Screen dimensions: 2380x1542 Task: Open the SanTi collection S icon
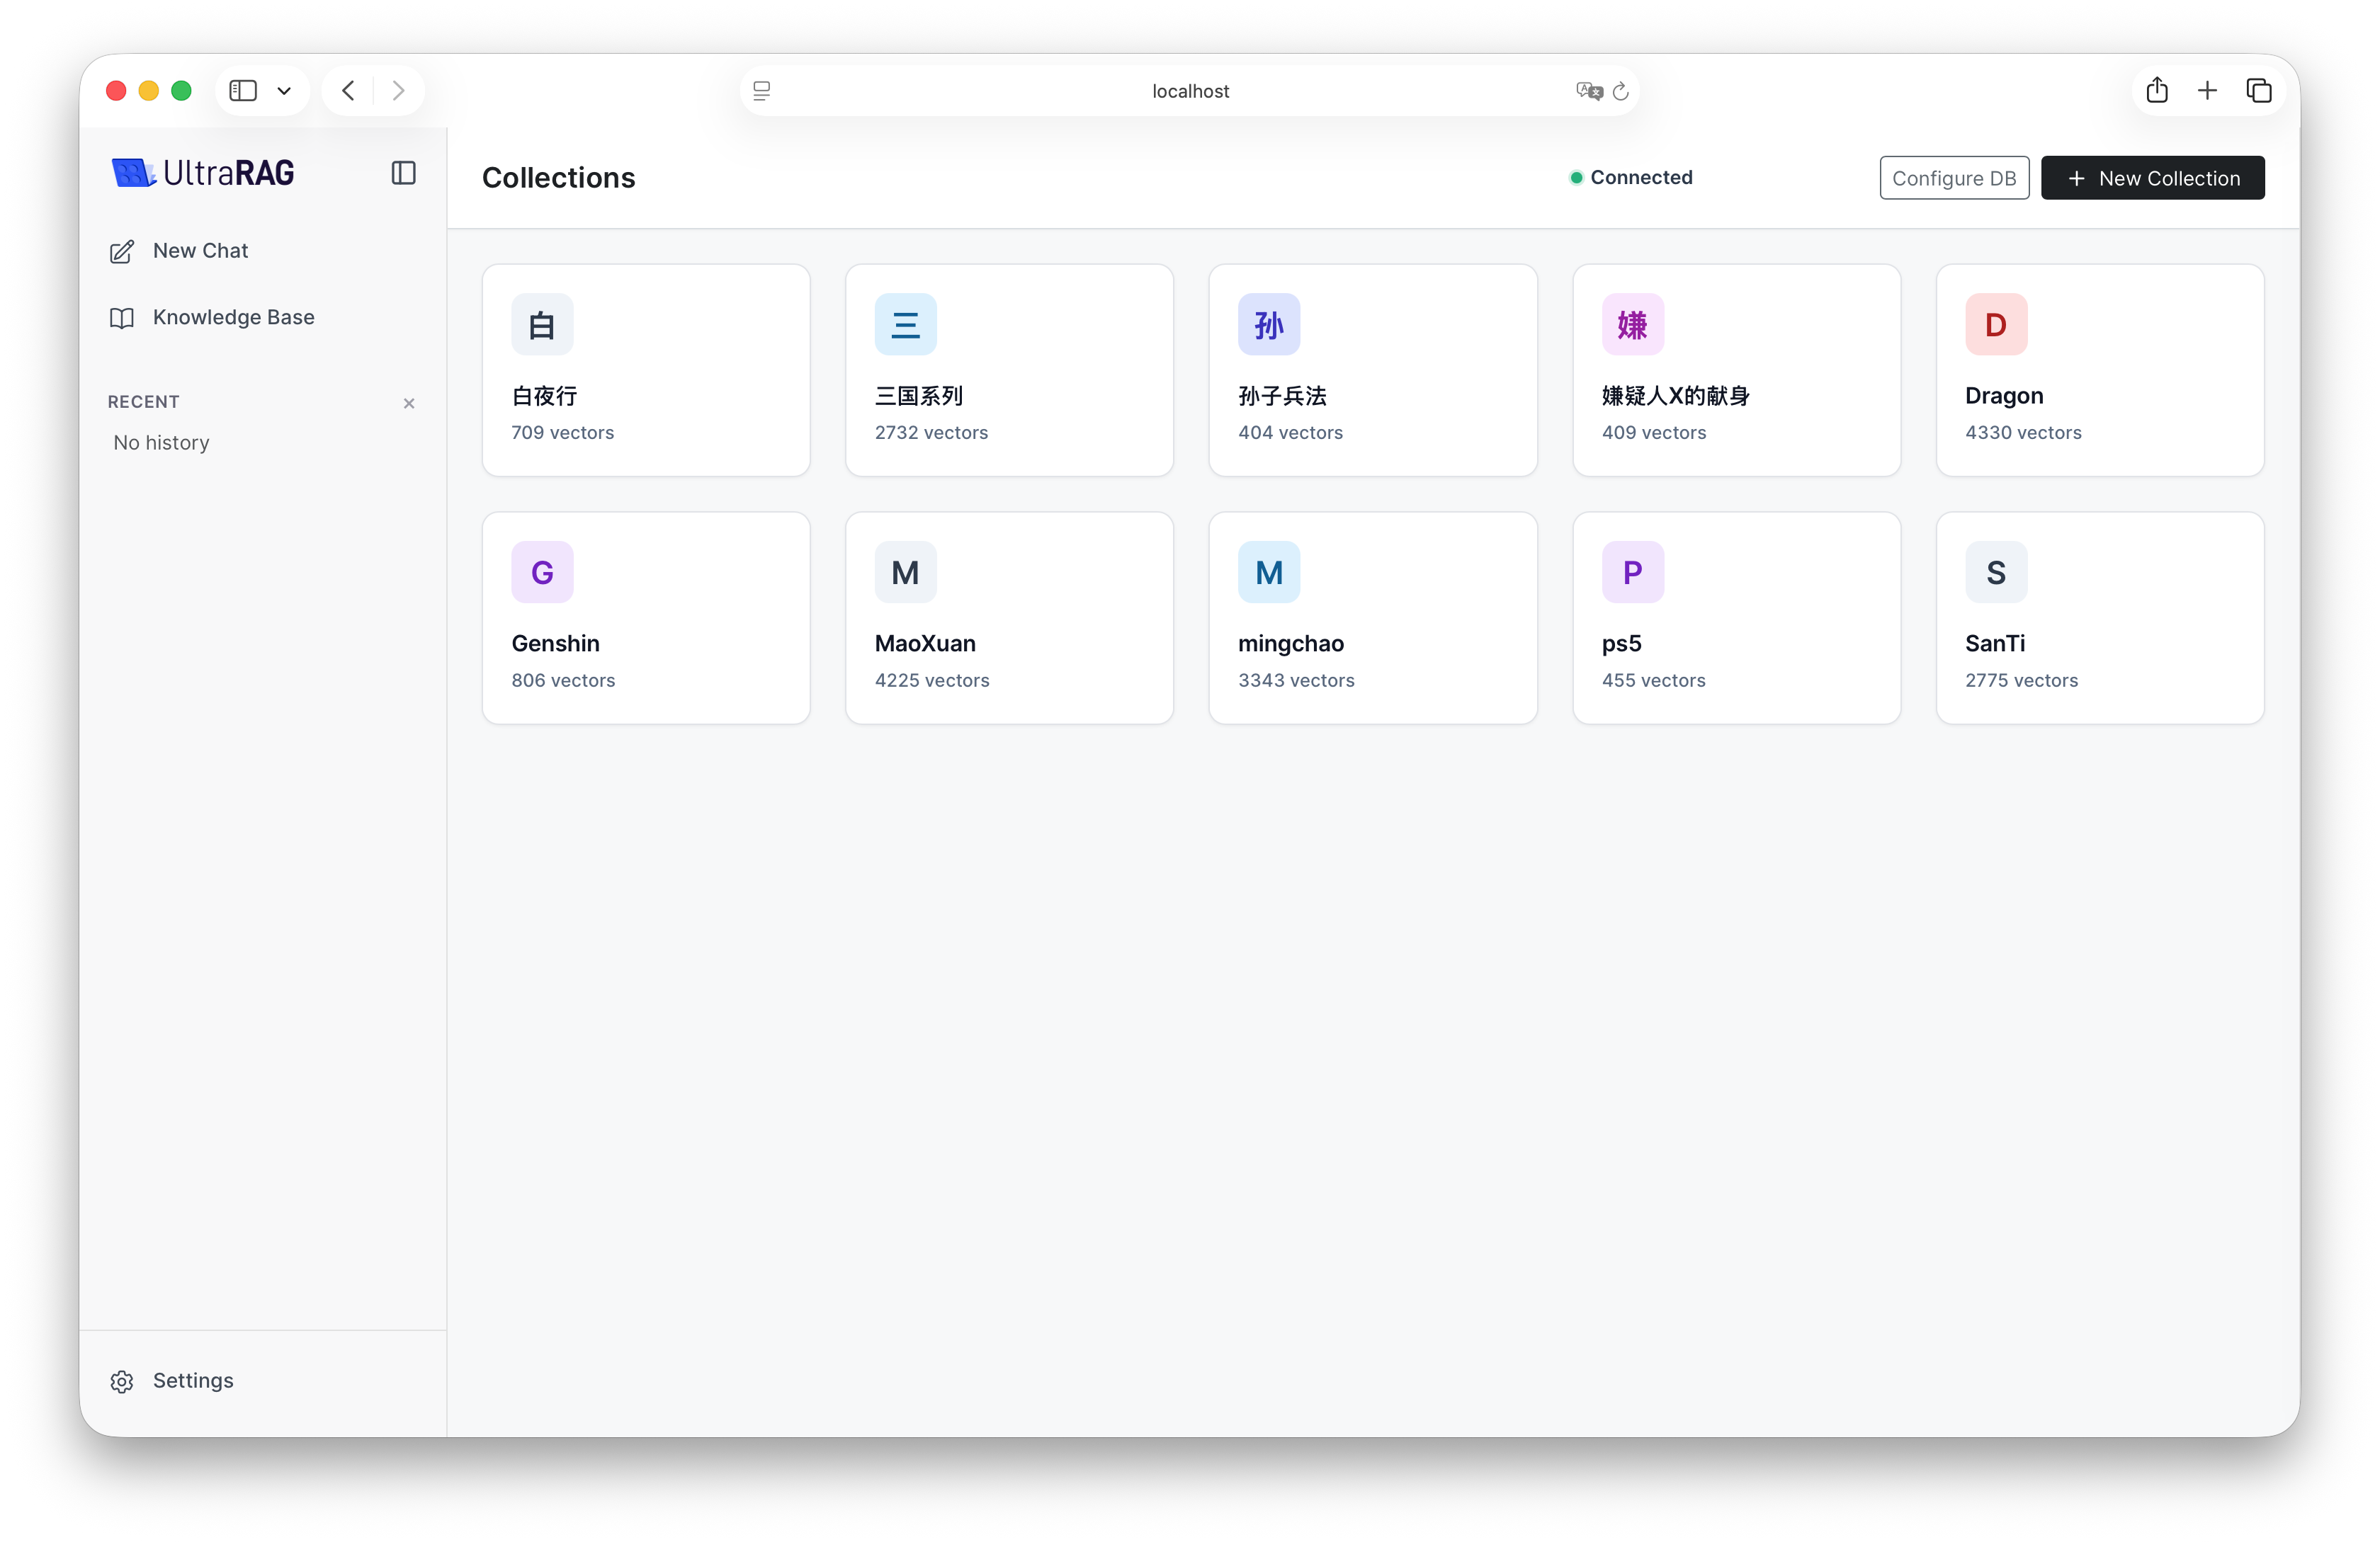(x=1996, y=571)
